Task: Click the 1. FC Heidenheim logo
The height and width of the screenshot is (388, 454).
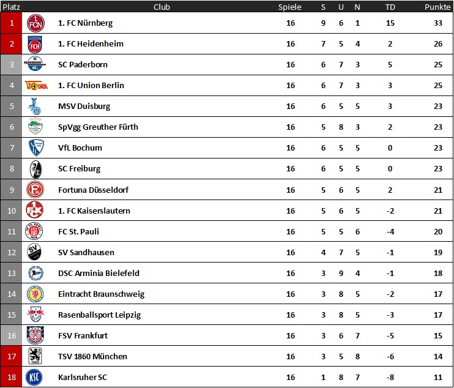Action: click(x=35, y=44)
